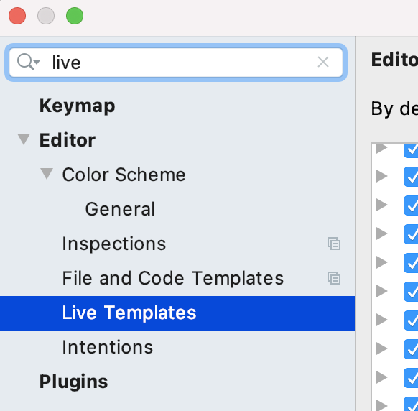Click the per-project icon beside File and Code Templates
Viewport: 418px width, 411px height.
coord(334,278)
